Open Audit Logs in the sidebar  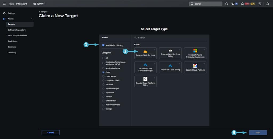(13, 41)
